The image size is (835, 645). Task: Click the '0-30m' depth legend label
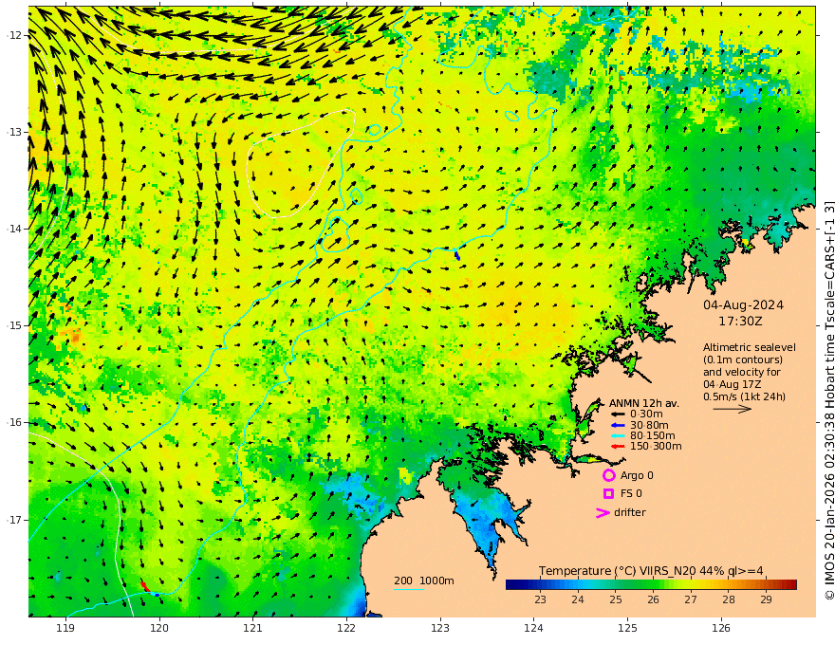646,415
